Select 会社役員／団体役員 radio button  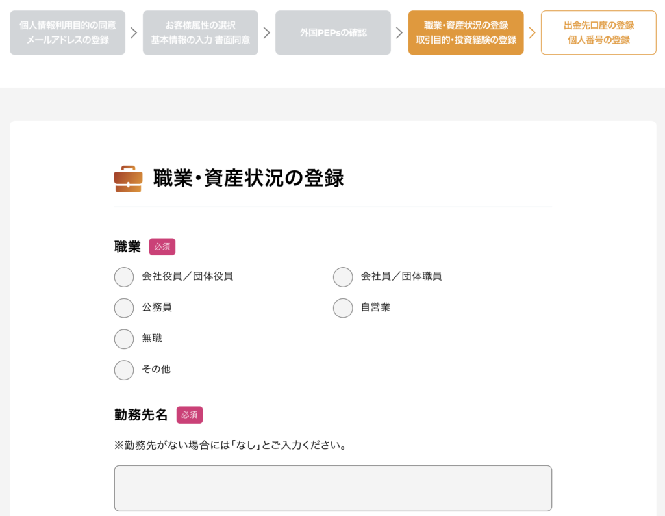(124, 277)
